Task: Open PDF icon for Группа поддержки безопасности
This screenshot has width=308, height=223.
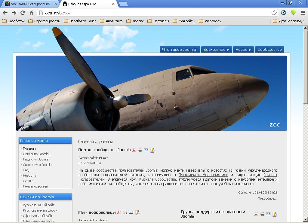Action: click(256, 214)
